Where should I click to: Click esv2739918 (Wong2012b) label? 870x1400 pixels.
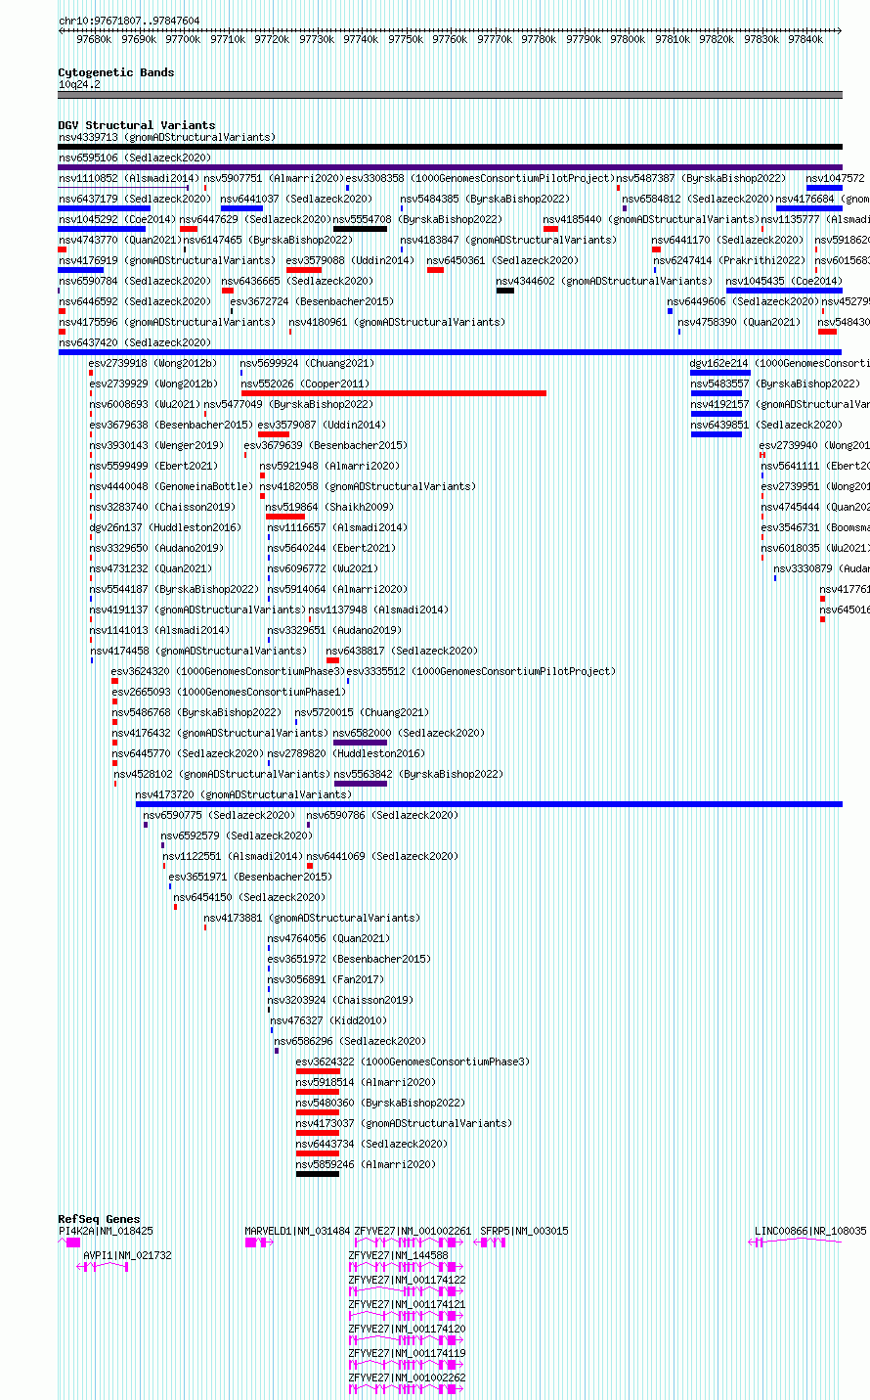153,363
